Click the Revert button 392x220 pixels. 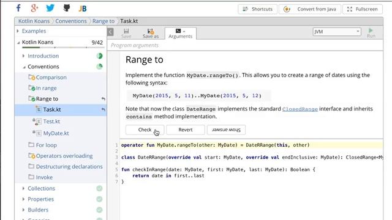[186, 130]
